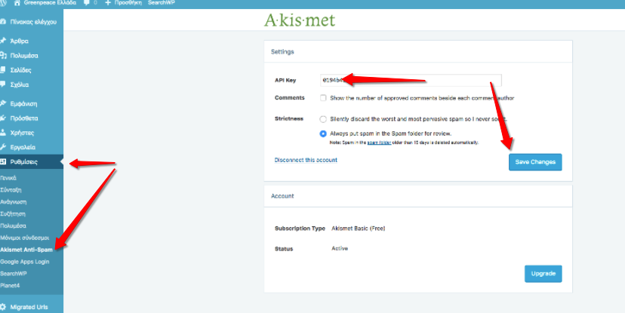625x313 pixels.
Task: Open Πολυμέσα settings submenu
Action: click(13, 226)
